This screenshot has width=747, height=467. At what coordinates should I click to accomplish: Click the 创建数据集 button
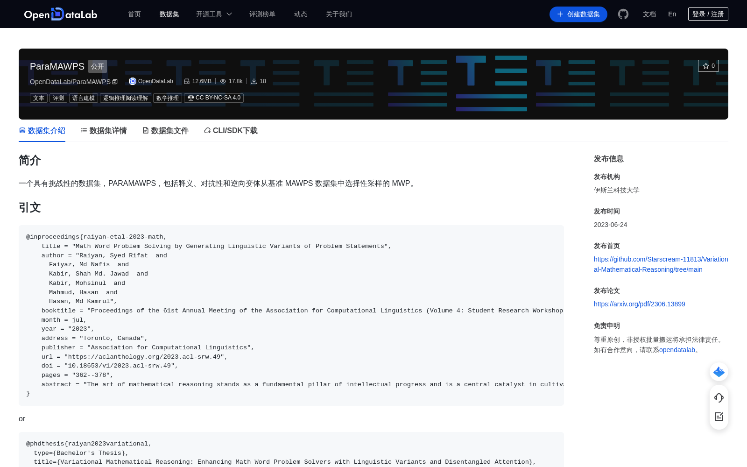click(x=578, y=14)
